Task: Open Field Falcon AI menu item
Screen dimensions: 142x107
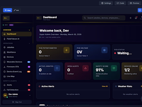Action: point(17,39)
